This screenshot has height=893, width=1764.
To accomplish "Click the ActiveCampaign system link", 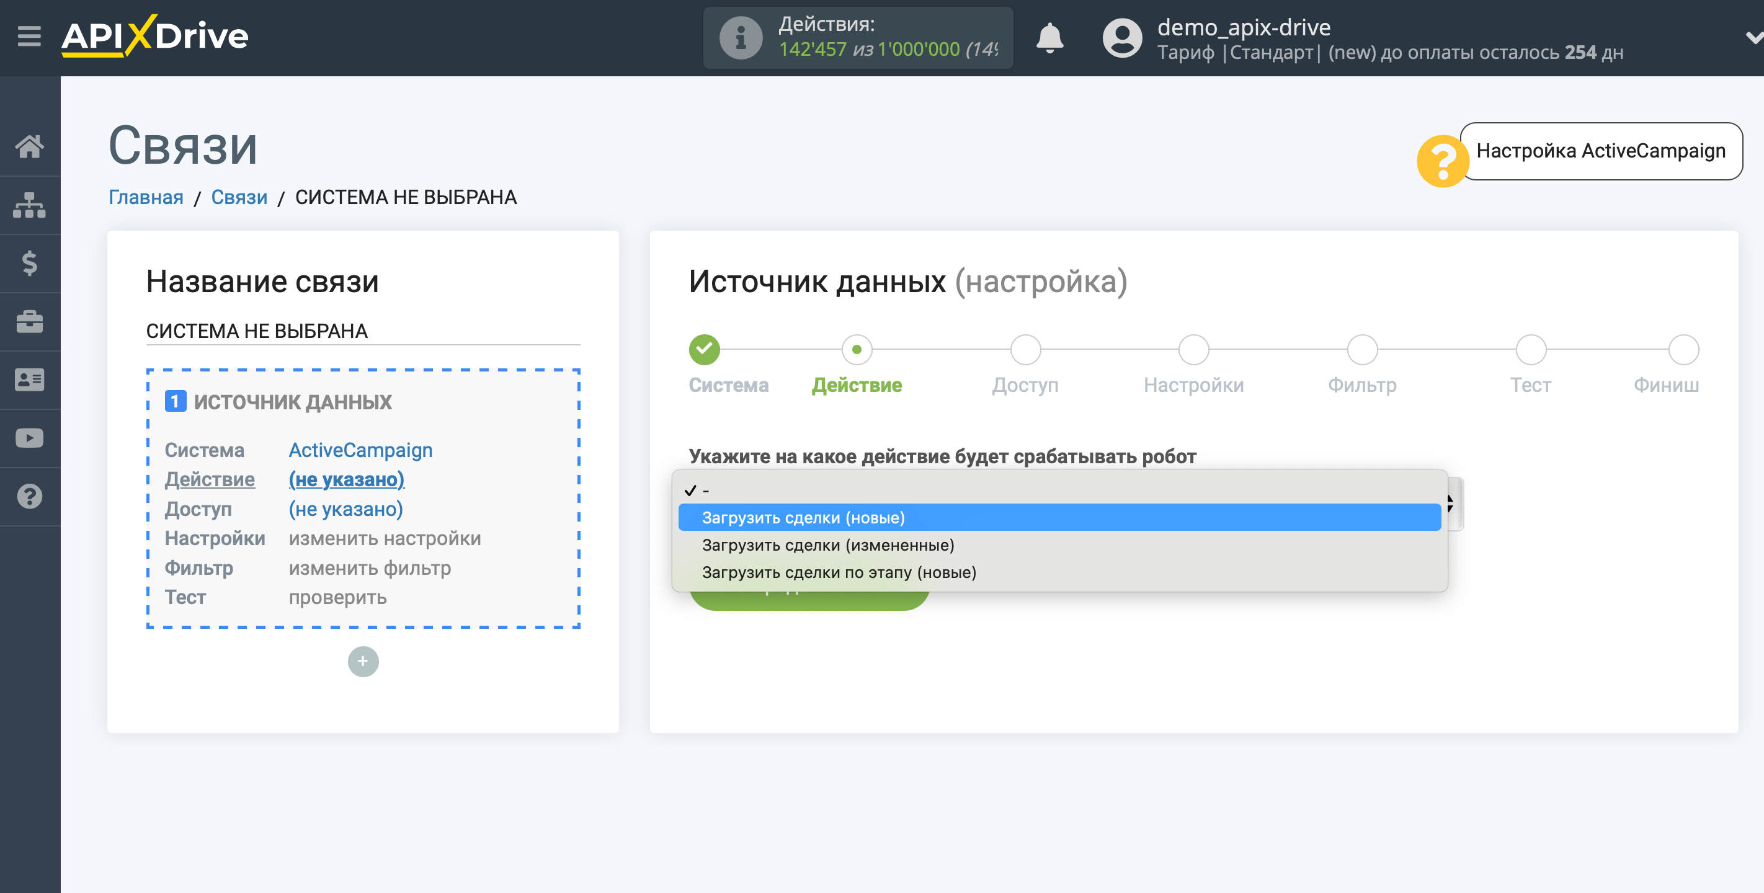I will 360,450.
